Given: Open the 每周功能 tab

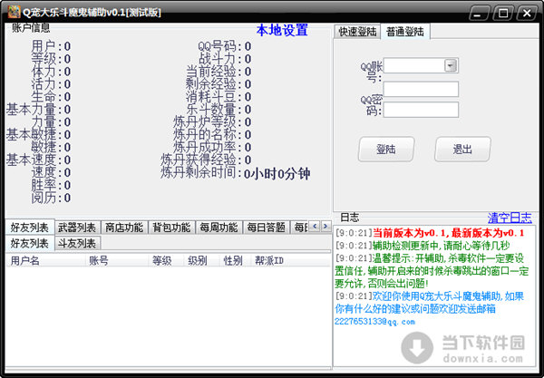Looking at the screenshot, I should [x=219, y=228].
